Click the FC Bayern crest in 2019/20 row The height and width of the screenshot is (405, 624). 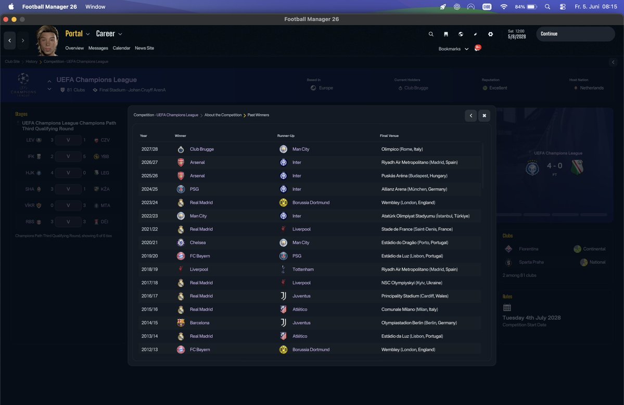[x=181, y=256]
